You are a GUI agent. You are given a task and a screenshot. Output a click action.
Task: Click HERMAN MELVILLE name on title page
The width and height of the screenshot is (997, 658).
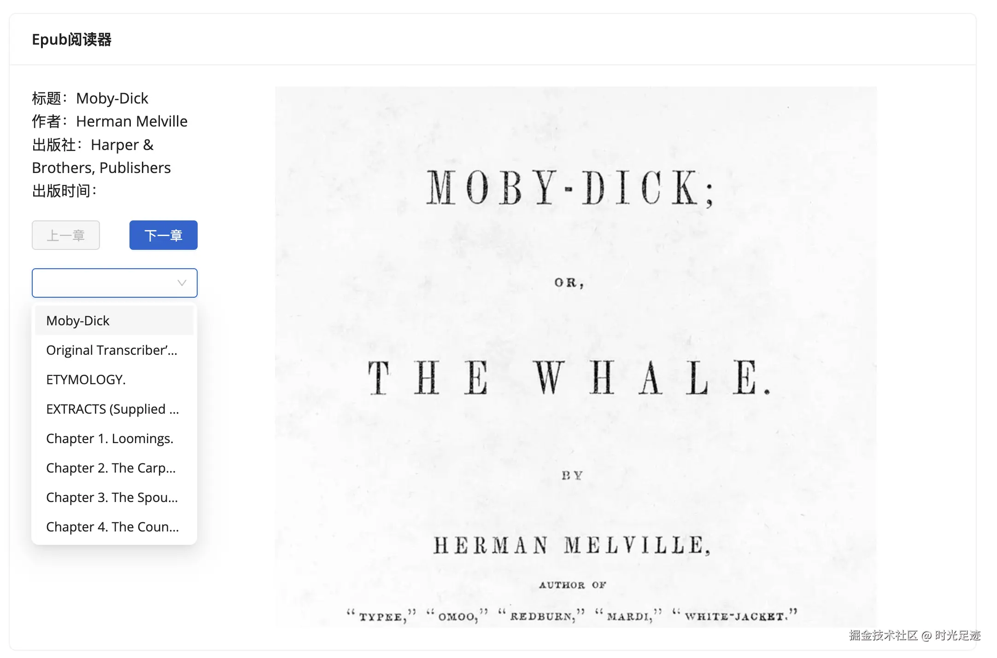(x=572, y=545)
